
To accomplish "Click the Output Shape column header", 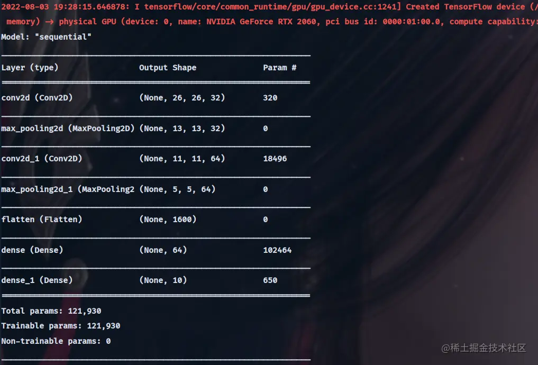I will (169, 68).
